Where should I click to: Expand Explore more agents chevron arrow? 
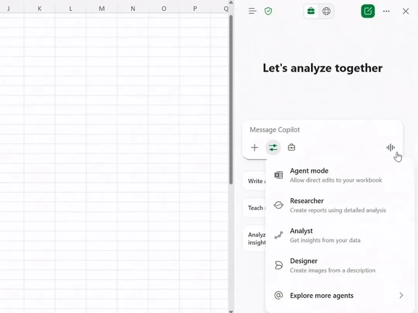401,296
